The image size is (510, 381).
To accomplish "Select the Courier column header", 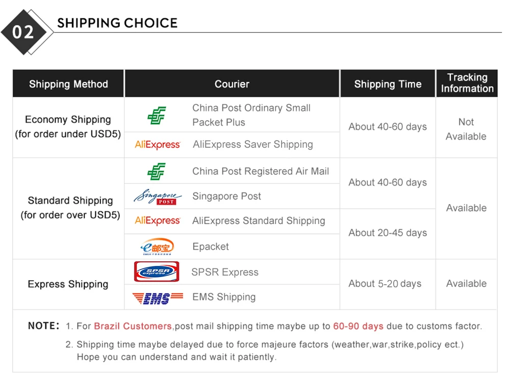I will (232, 84).
